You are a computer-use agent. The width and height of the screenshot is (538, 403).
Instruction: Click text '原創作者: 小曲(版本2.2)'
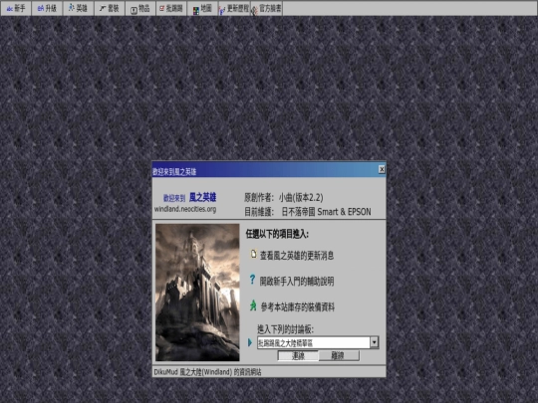click(284, 197)
